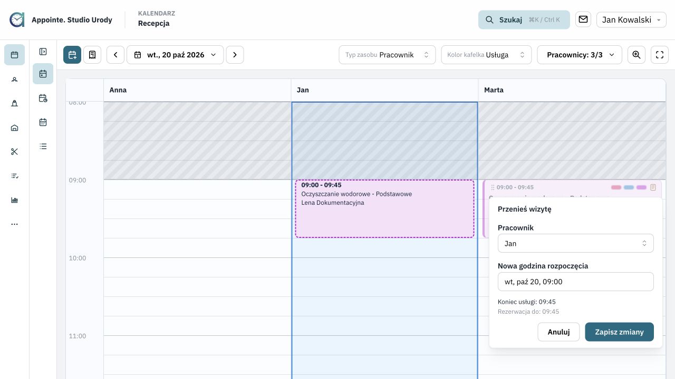Enter fullscreen calendar mode

(660, 55)
